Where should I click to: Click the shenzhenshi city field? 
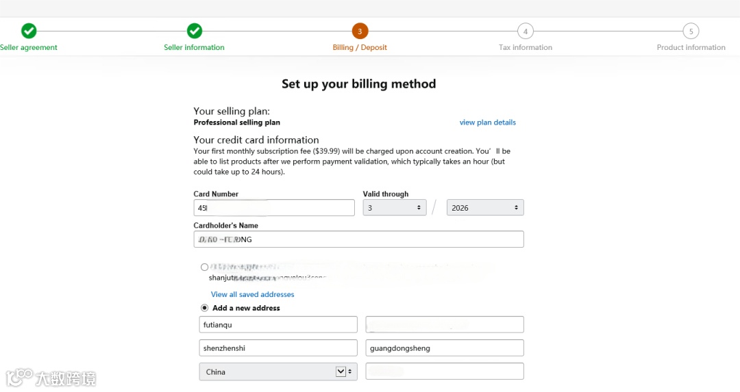[278, 348]
